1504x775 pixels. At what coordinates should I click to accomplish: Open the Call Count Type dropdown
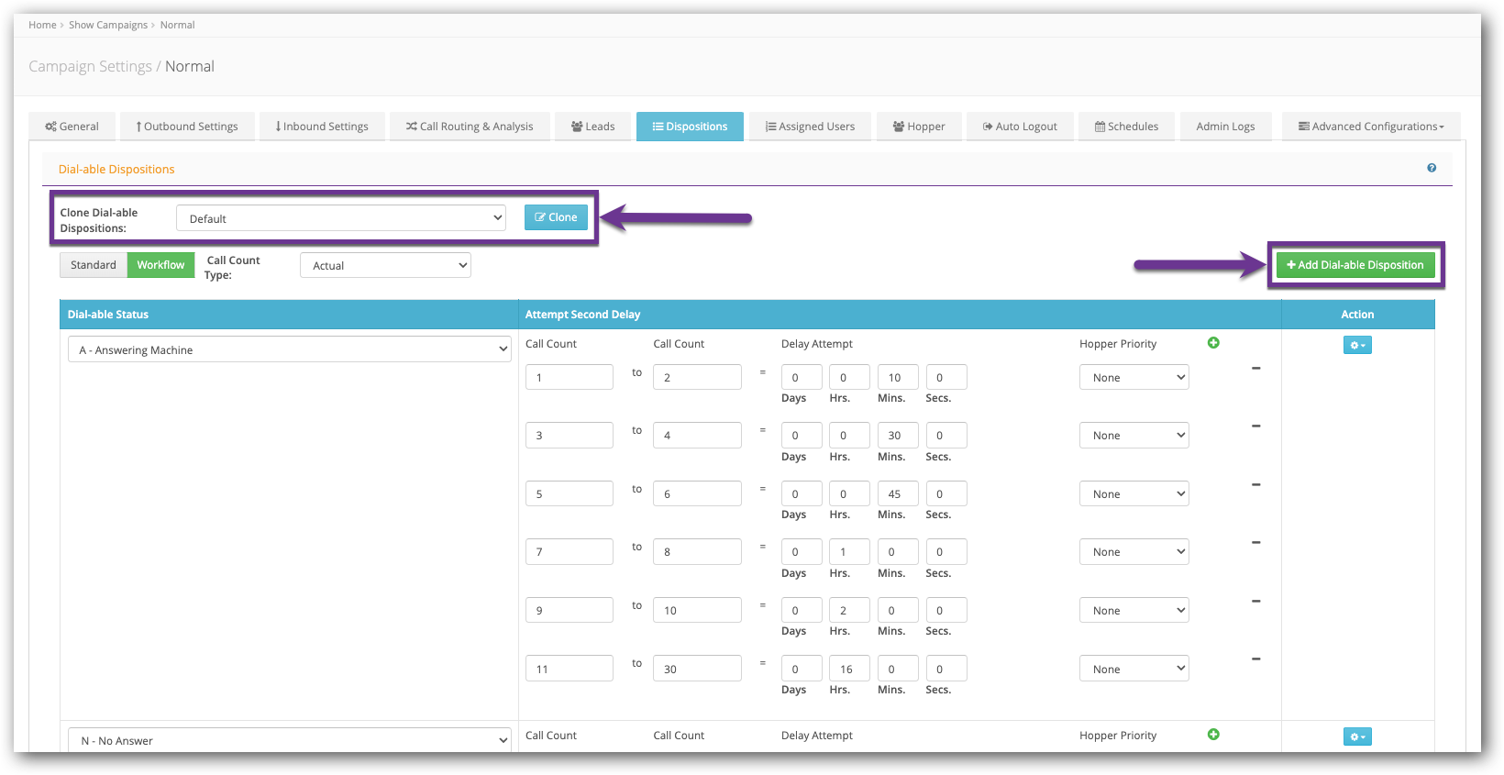point(385,266)
